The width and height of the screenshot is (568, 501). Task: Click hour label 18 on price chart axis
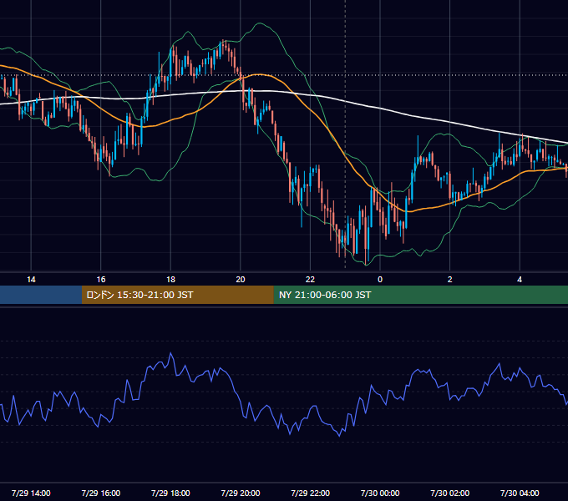pyautogui.click(x=170, y=280)
